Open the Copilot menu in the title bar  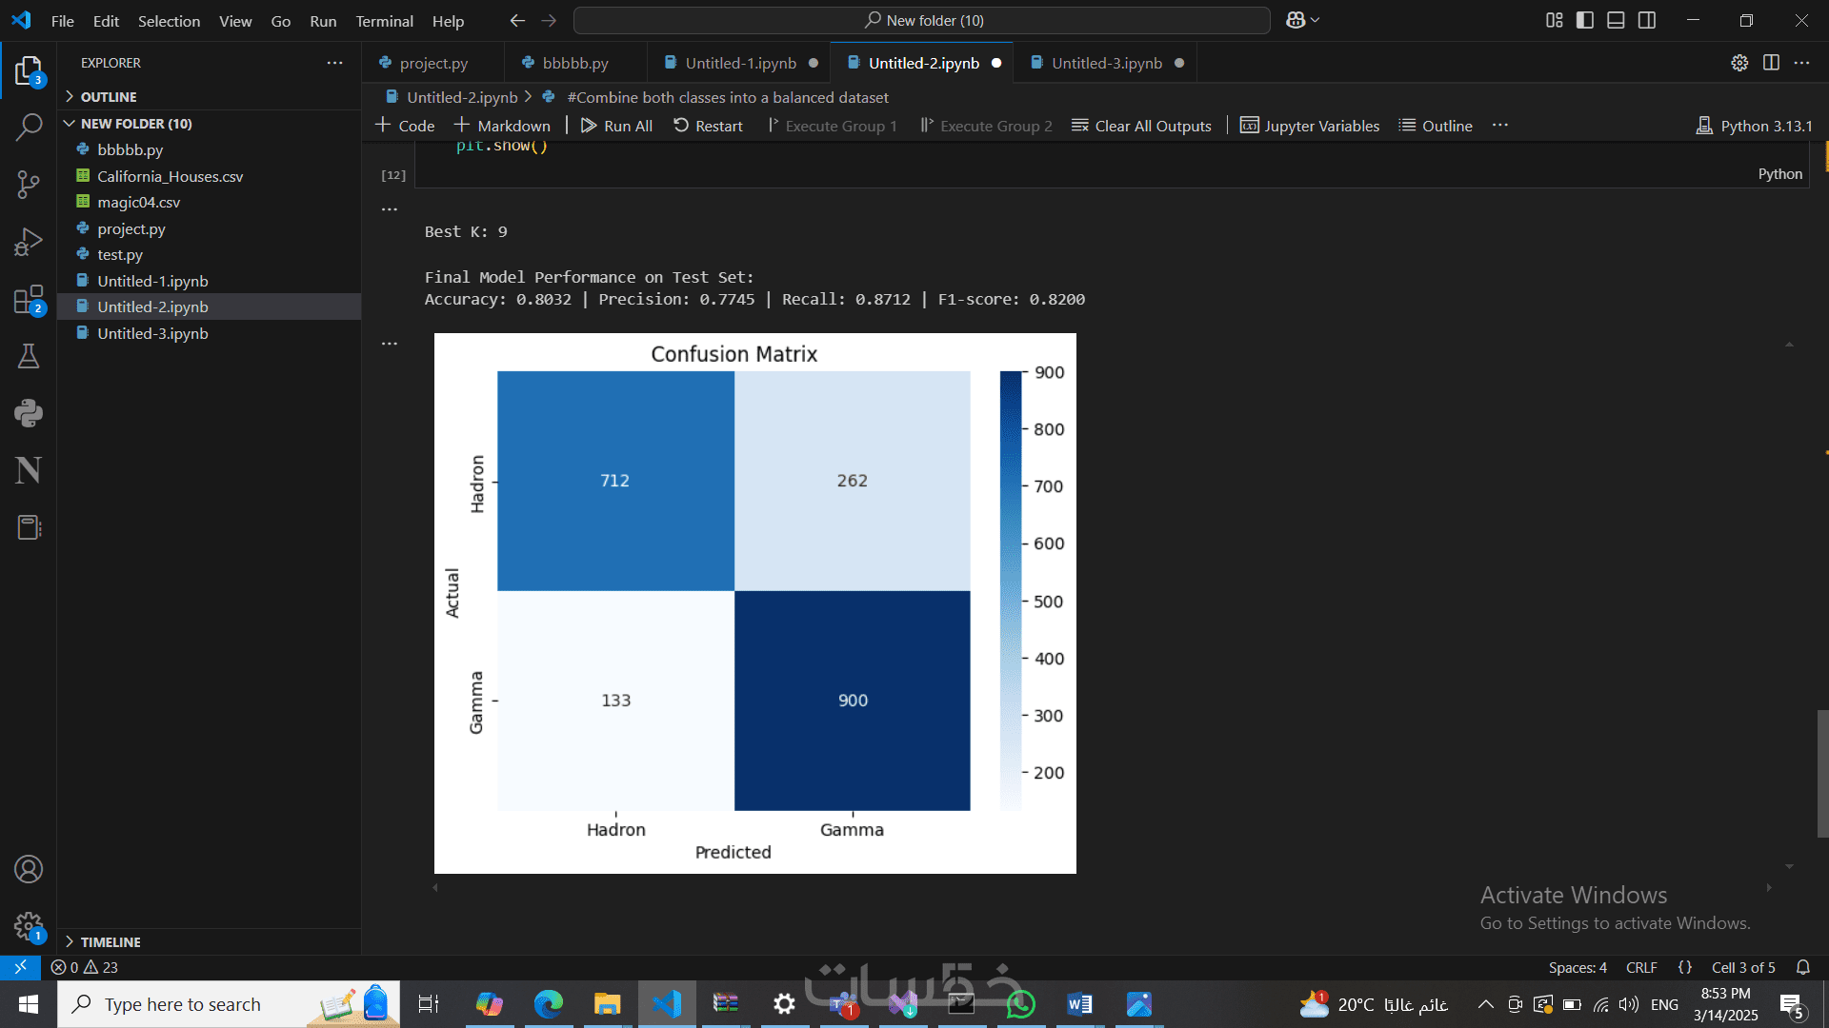pyautogui.click(x=1302, y=20)
